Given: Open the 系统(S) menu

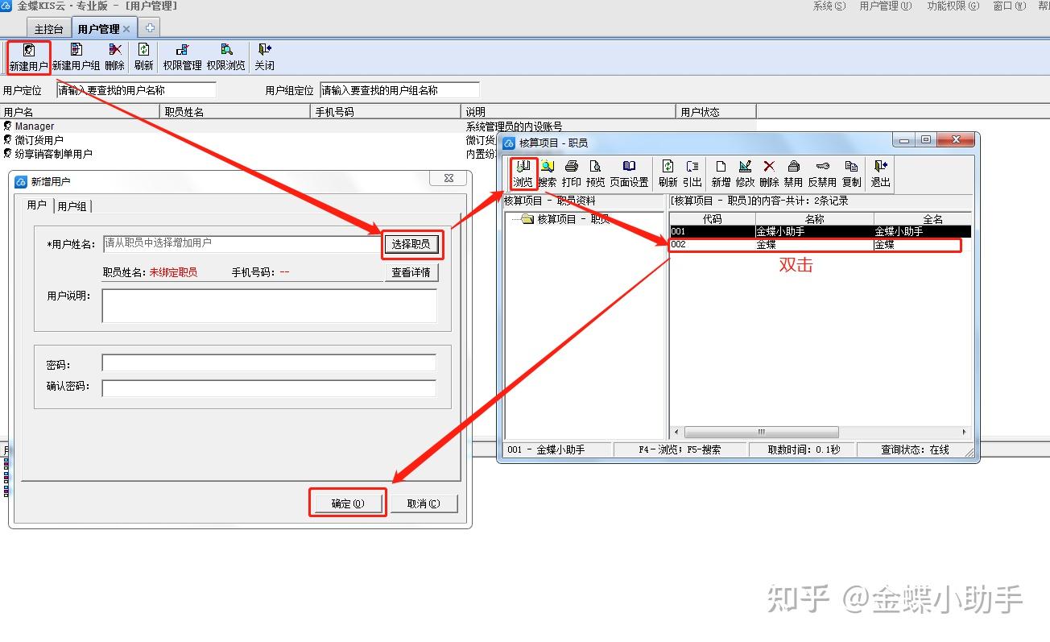Looking at the screenshot, I should (x=829, y=6).
